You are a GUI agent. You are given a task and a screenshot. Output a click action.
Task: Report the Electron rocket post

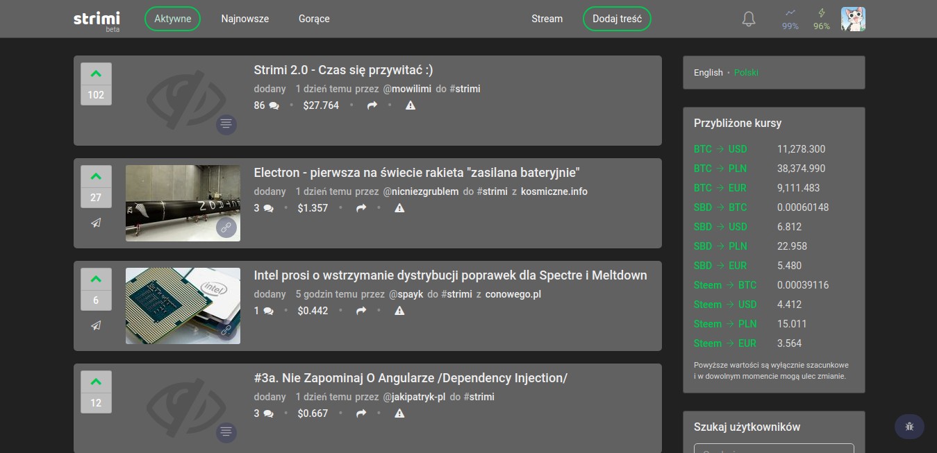[x=399, y=208]
